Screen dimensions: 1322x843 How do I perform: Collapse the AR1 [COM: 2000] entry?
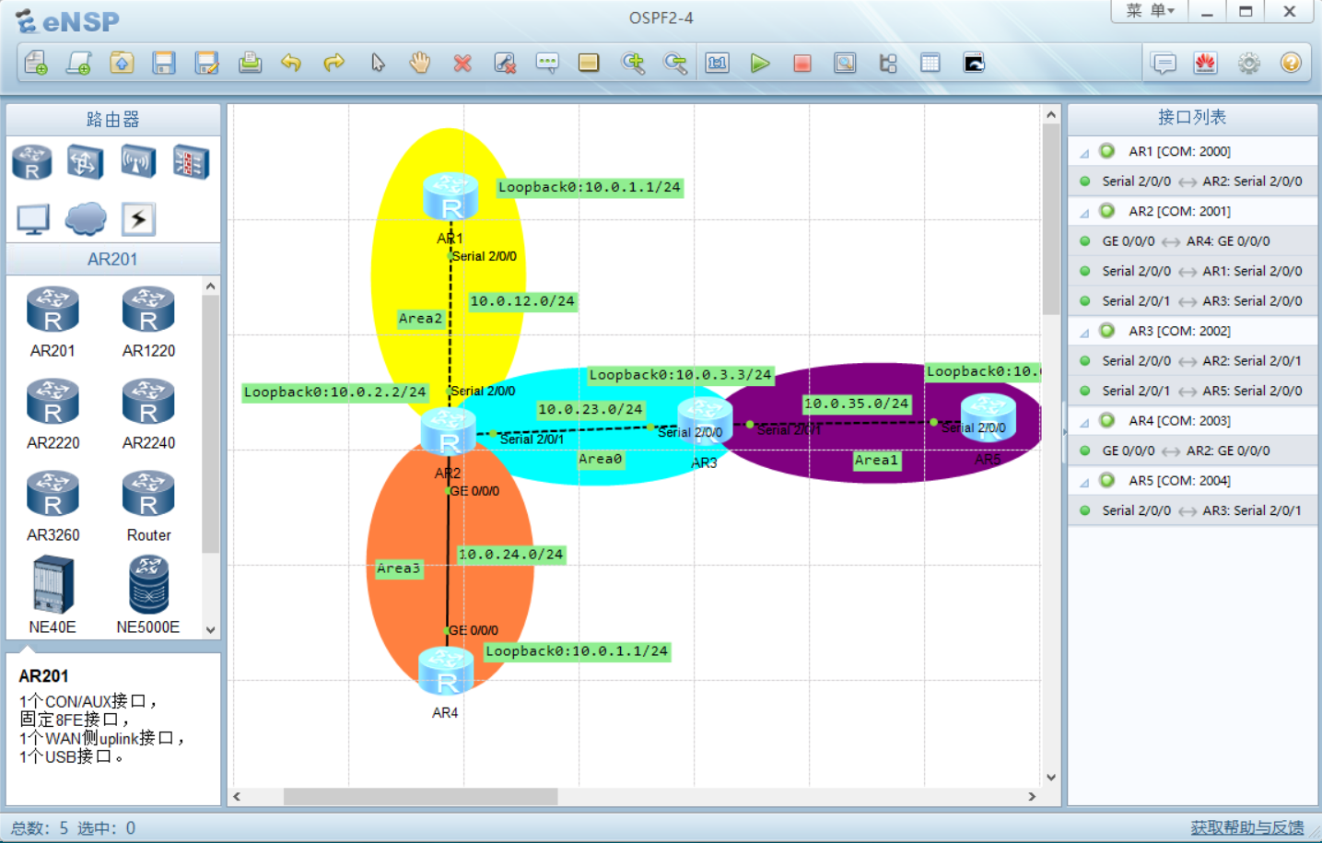1084,153
